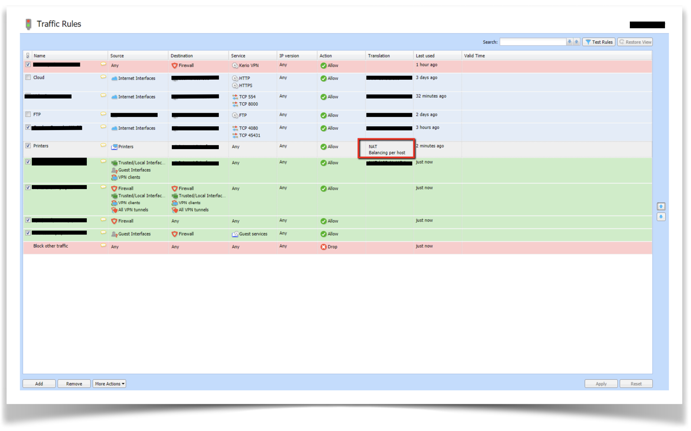Click the Test Rules button
The height and width of the screenshot is (431, 691).
[x=599, y=42]
